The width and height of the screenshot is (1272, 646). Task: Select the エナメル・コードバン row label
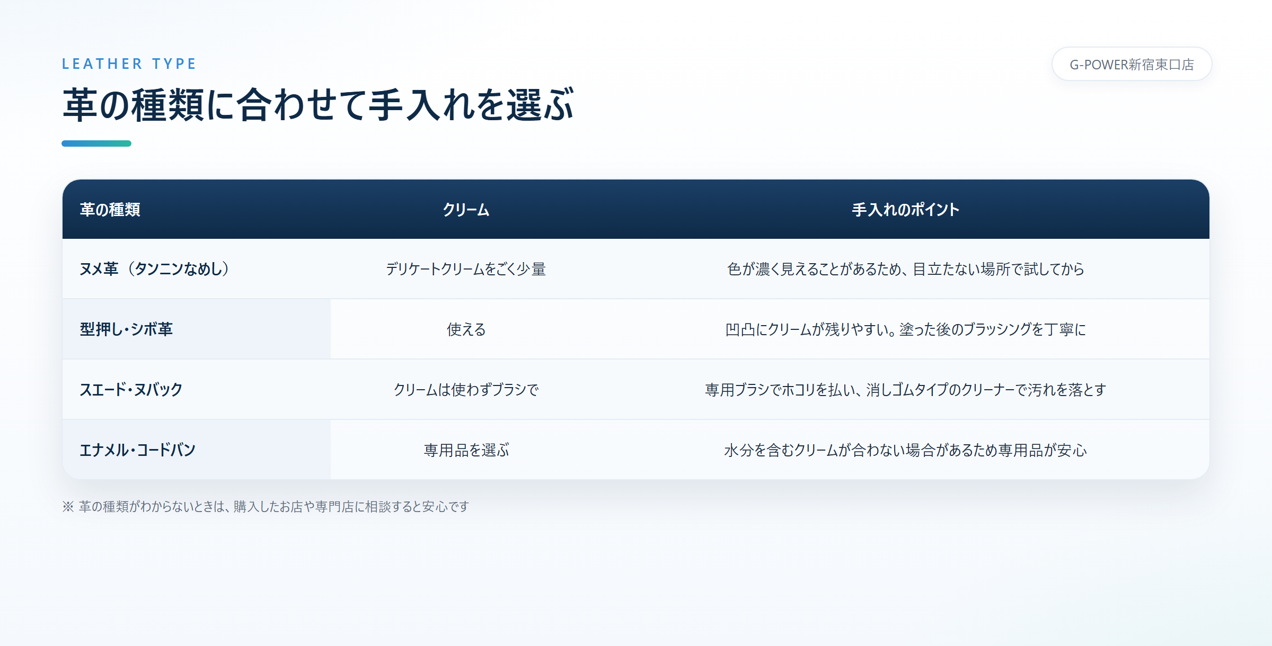[138, 450]
